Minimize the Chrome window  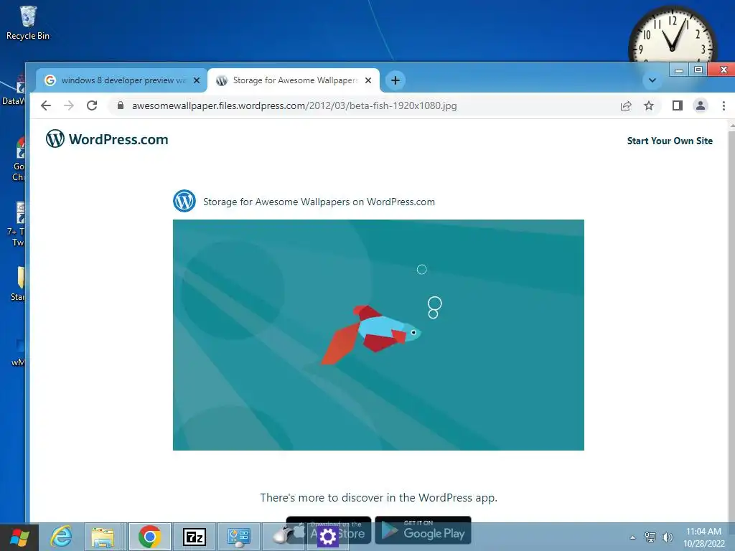679,70
